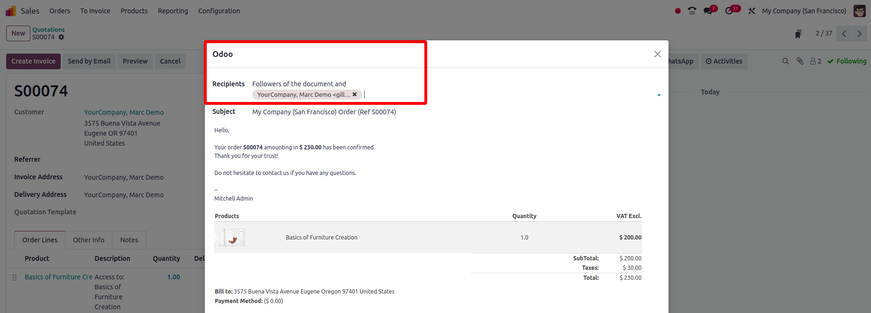Open the VoIP phone dialer icon

(x=692, y=11)
